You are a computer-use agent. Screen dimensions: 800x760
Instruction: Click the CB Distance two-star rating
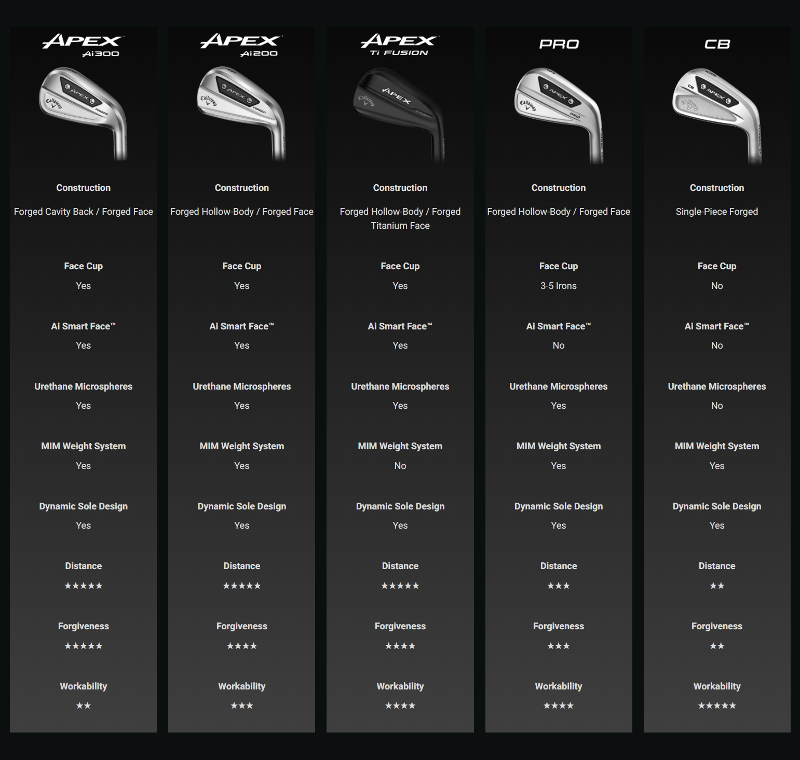point(717,586)
